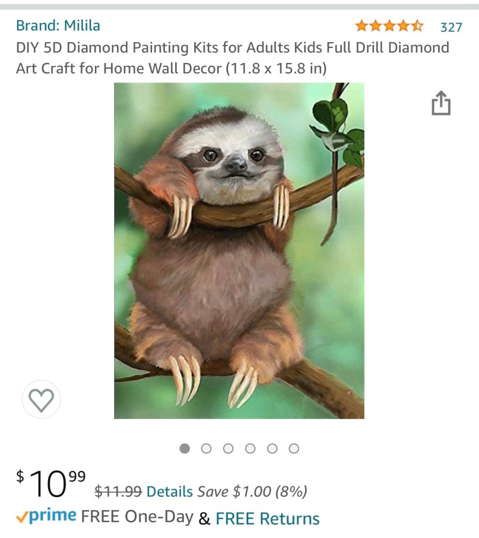Click the crossed-out $11.99 list price

pyautogui.click(x=118, y=492)
